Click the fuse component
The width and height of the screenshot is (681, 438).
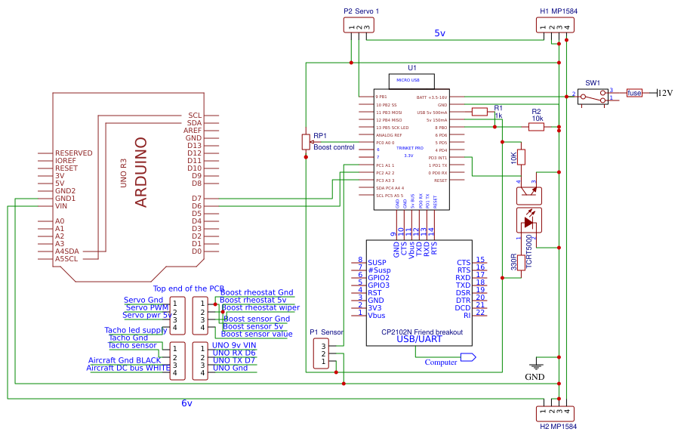pos(634,93)
